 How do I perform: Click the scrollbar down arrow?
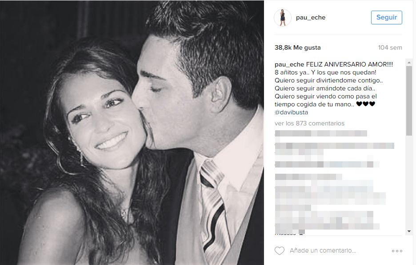pyautogui.click(x=409, y=231)
